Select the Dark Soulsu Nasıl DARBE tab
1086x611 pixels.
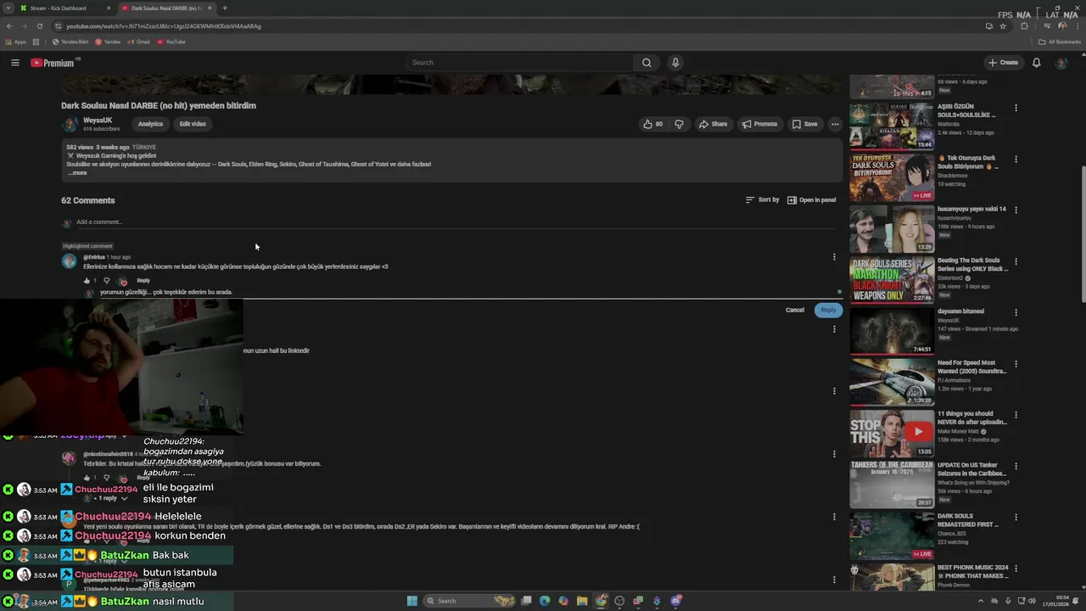166,8
